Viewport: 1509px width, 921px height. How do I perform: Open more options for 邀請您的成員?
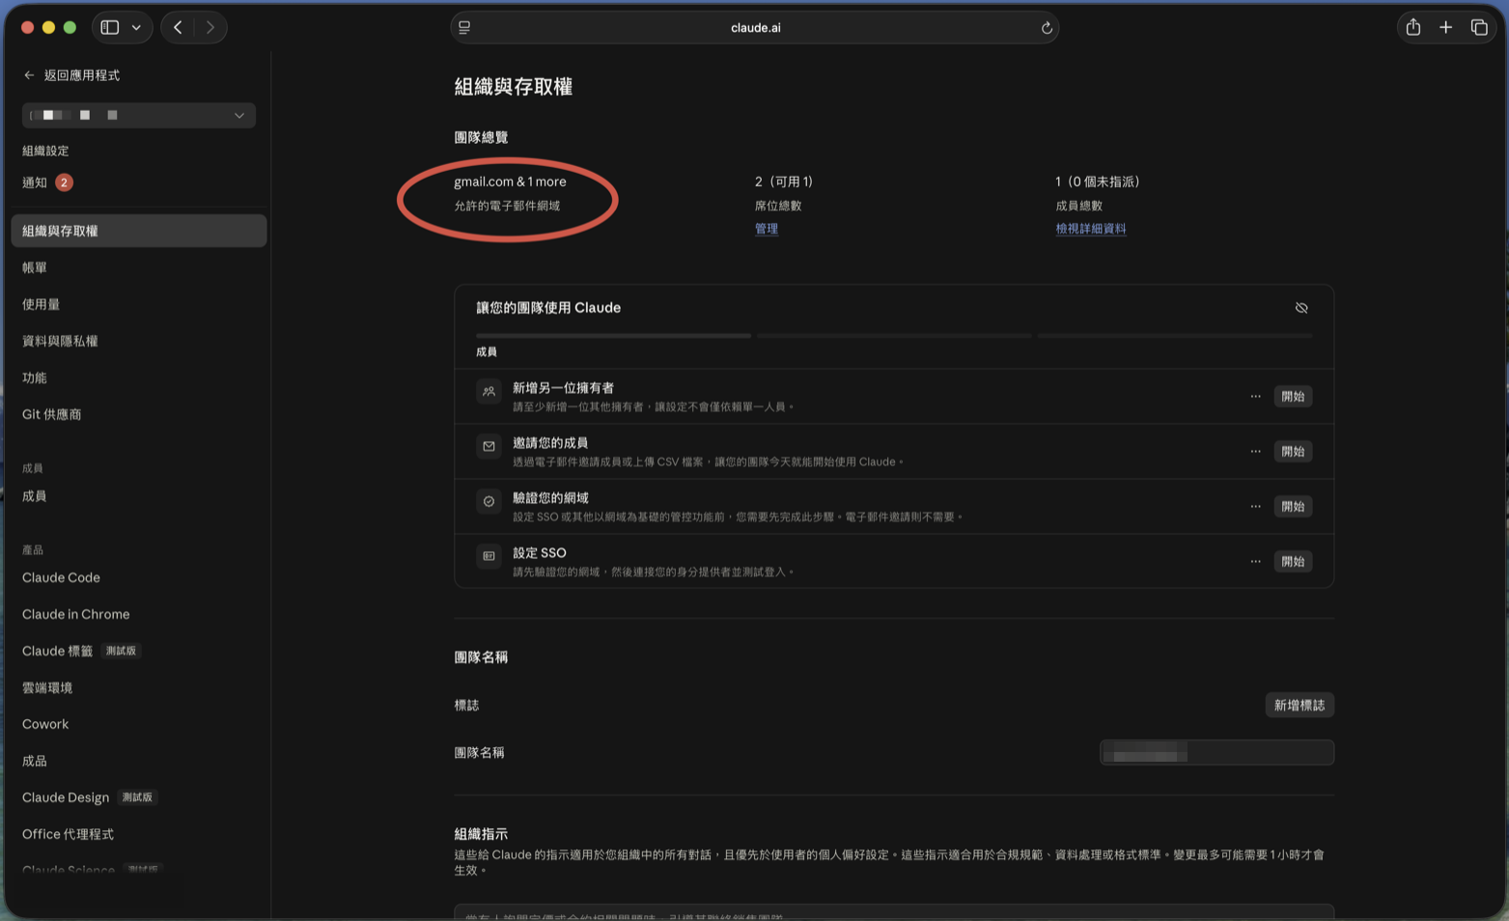1255,452
